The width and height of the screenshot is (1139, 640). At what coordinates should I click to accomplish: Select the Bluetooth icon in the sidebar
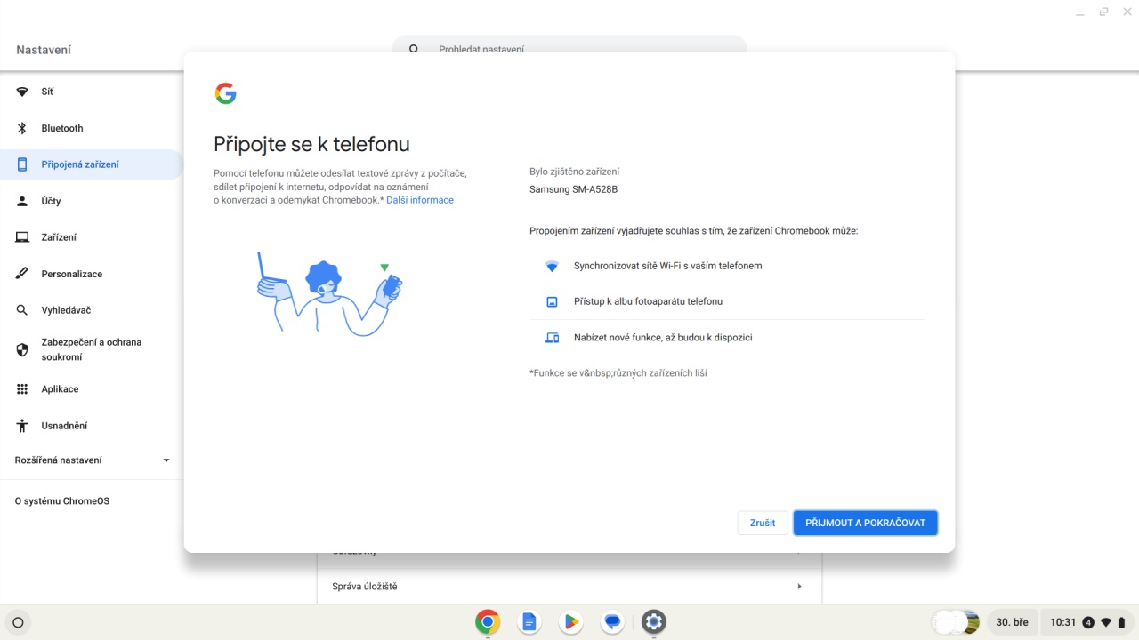22,128
